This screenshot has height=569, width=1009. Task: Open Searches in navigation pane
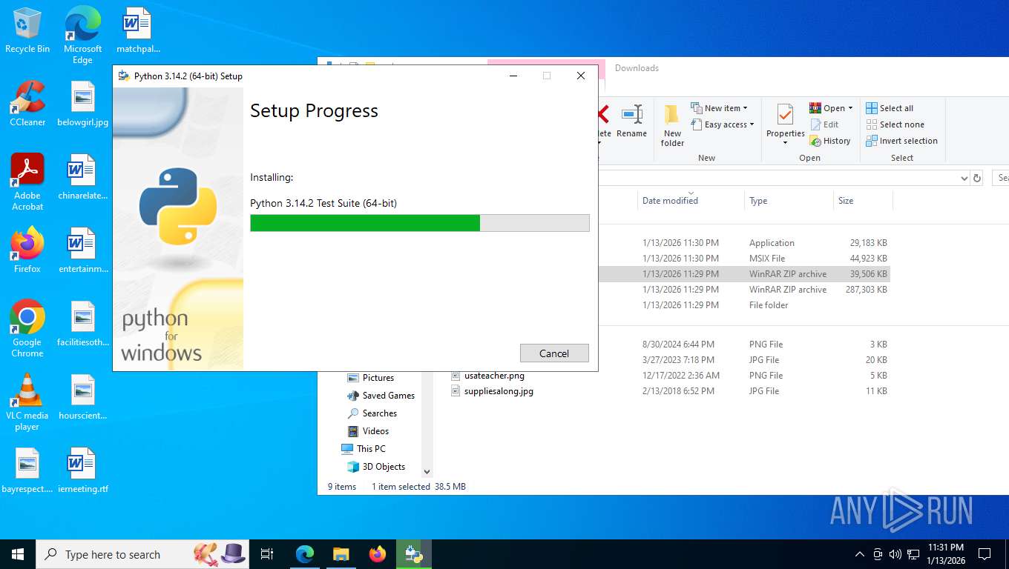(x=372, y=413)
